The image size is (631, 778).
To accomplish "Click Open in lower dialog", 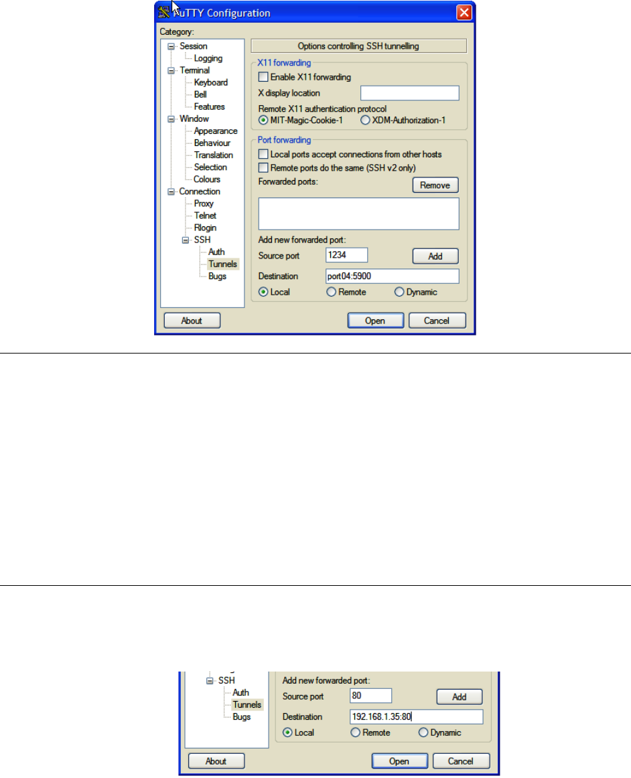I will (400, 761).
